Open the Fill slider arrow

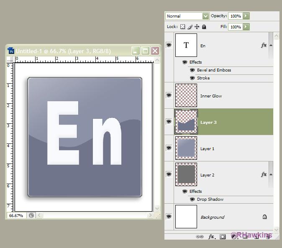coord(246,27)
